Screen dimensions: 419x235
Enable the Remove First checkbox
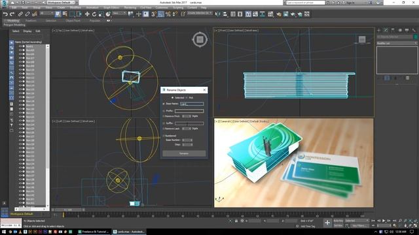(x=164, y=116)
